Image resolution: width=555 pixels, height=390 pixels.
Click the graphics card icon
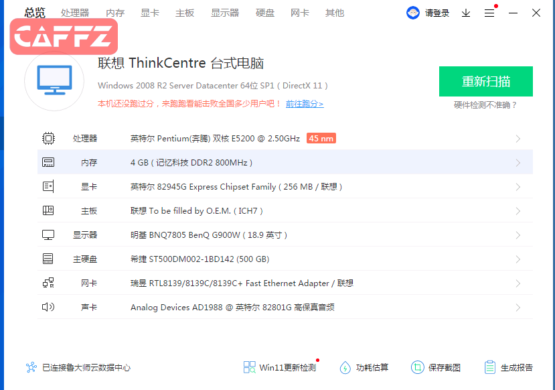[48, 187]
